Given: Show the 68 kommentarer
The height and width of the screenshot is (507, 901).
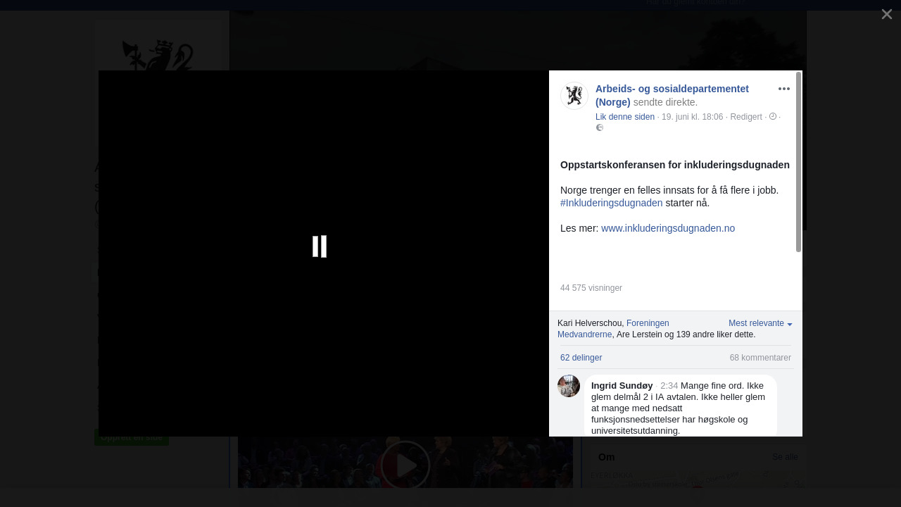Looking at the screenshot, I should click(760, 358).
